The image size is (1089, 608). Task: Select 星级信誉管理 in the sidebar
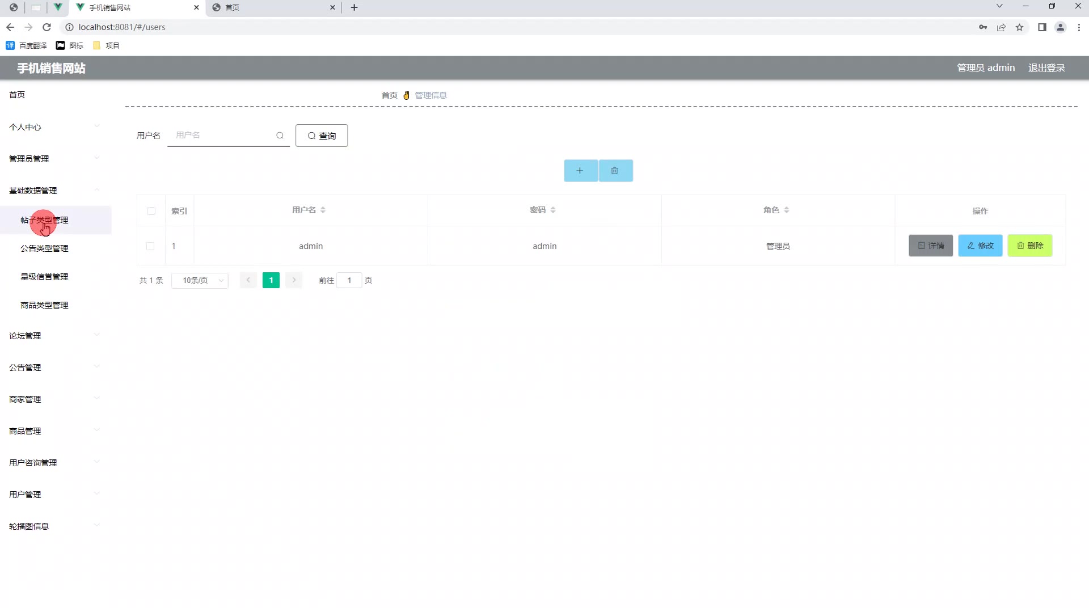56,277
